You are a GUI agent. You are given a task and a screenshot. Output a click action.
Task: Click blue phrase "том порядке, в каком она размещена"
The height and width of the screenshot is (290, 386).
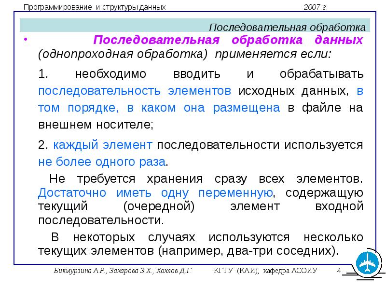[159, 108]
